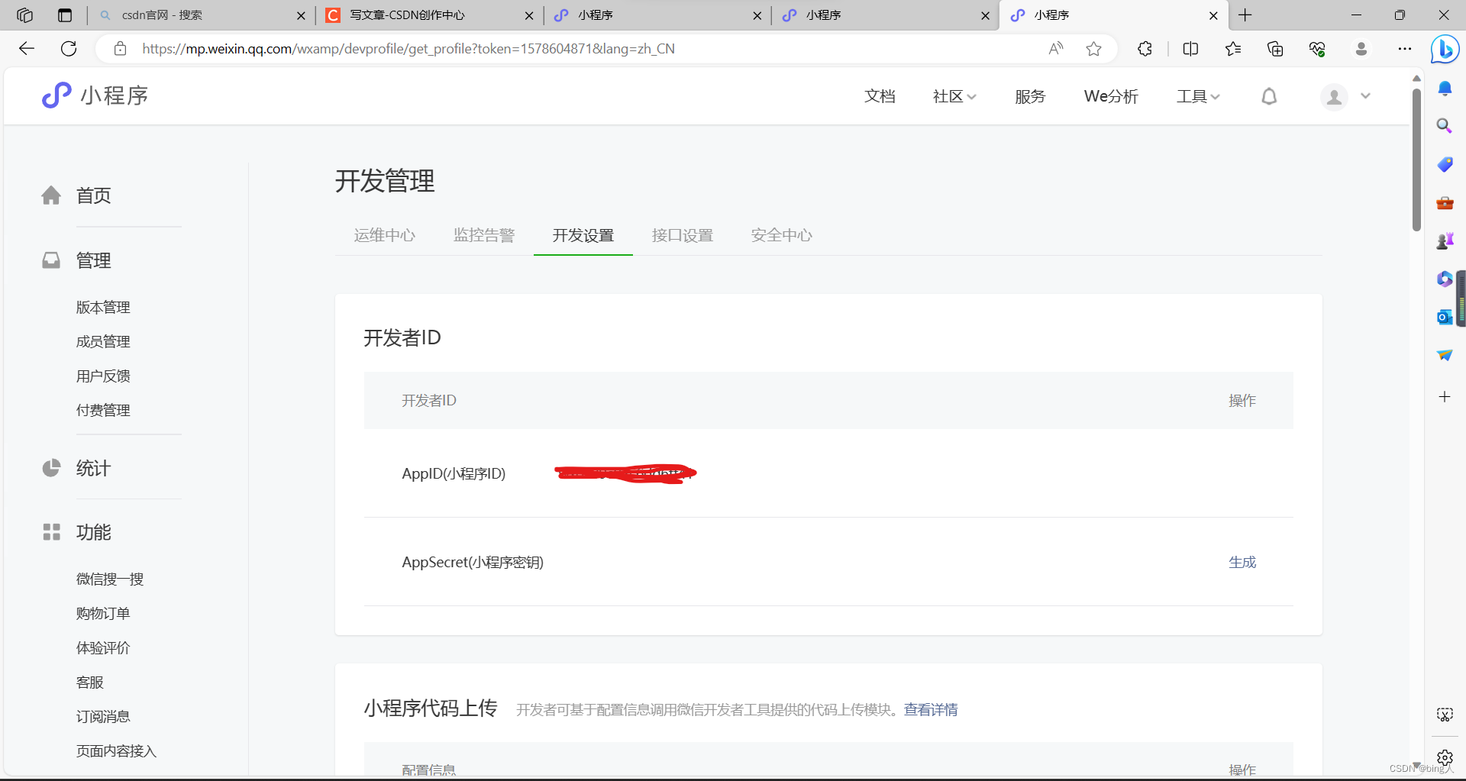Screen dimensions: 1466x781
Task: Close the csdn官网 - 搜索 tab
Action: [x=301, y=15]
